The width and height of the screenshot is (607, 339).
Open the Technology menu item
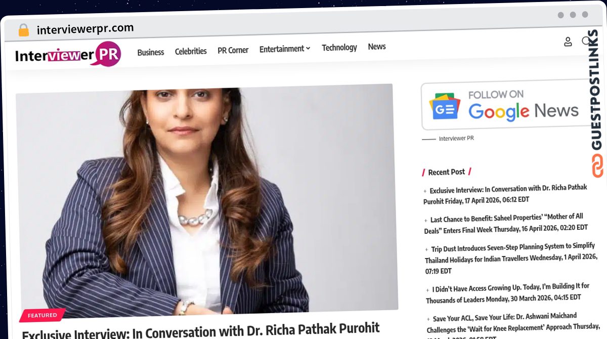click(339, 48)
